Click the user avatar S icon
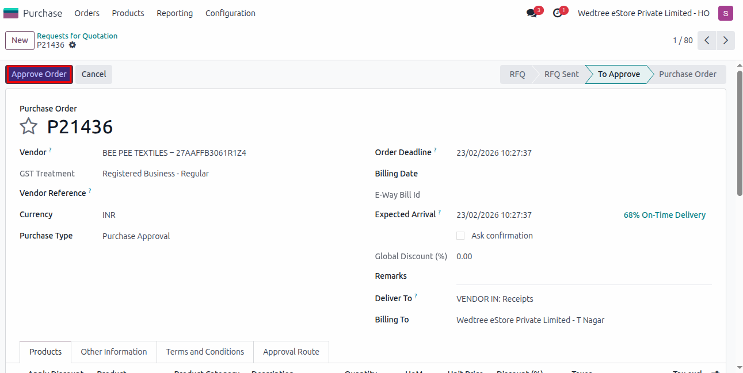The width and height of the screenshot is (743, 373). tap(725, 13)
